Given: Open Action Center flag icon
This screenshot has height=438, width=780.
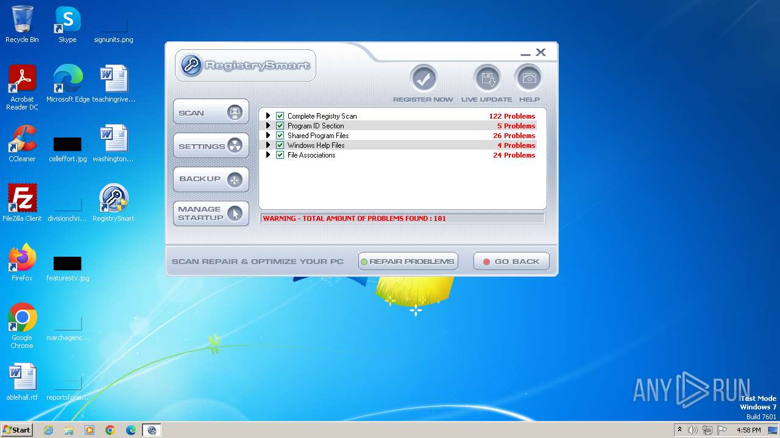Looking at the screenshot, I should pyautogui.click(x=722, y=430).
